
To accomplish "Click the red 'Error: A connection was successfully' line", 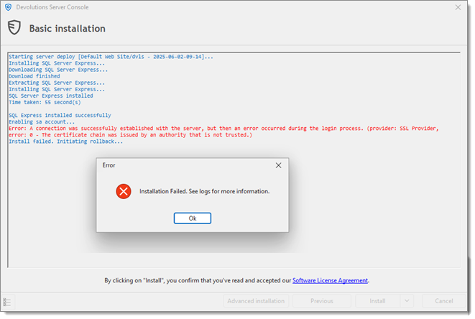I will [x=223, y=129].
